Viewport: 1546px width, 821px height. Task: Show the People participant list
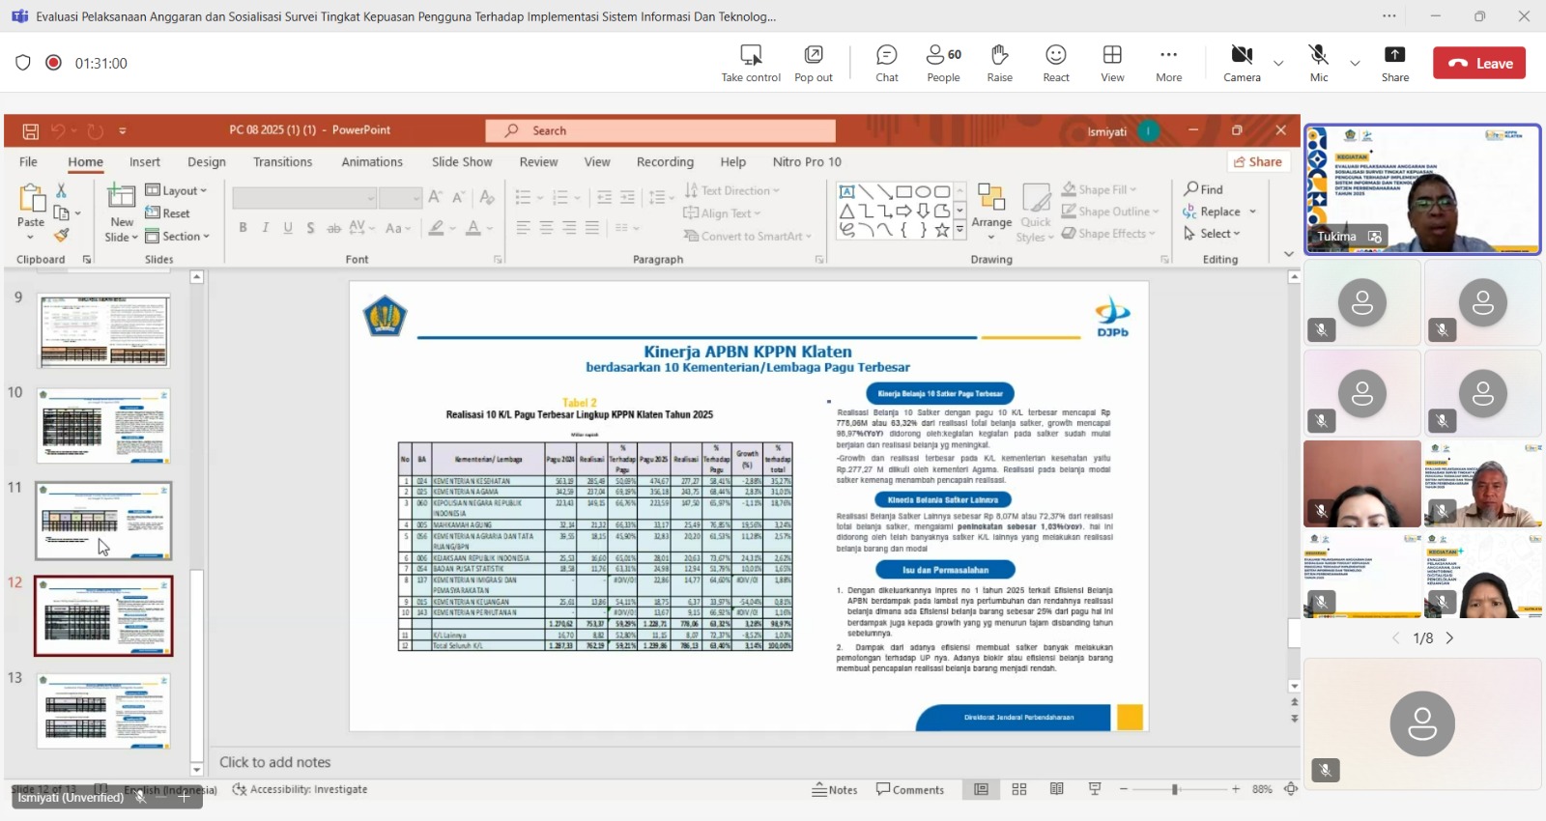point(943,63)
